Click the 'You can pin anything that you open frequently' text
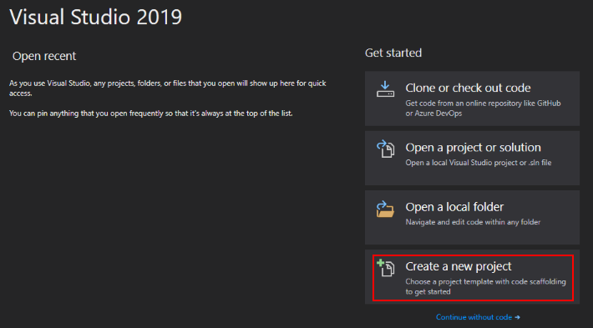This screenshot has width=593, height=328. pyautogui.click(x=151, y=114)
